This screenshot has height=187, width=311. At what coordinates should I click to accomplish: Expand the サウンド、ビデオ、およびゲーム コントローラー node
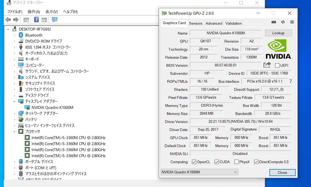click(14, 71)
